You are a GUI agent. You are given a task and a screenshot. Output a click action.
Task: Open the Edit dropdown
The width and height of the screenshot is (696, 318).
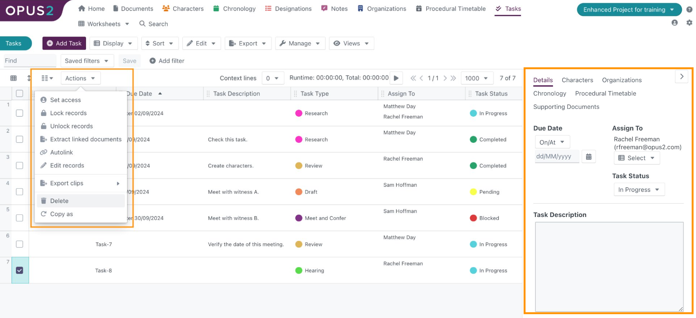point(202,43)
